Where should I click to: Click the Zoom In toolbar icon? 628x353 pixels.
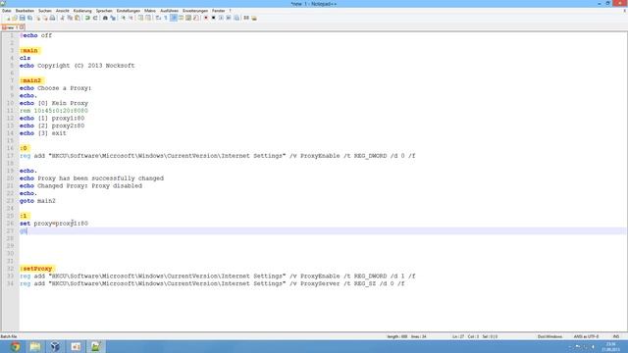(x=124, y=18)
